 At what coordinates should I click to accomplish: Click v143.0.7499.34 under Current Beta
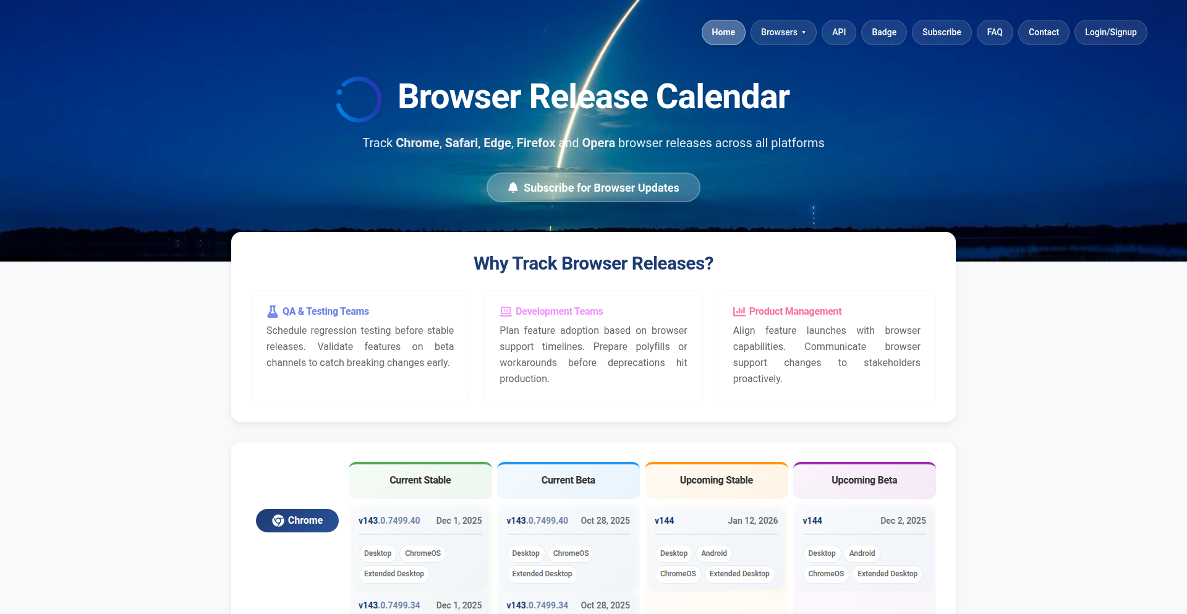(537, 605)
